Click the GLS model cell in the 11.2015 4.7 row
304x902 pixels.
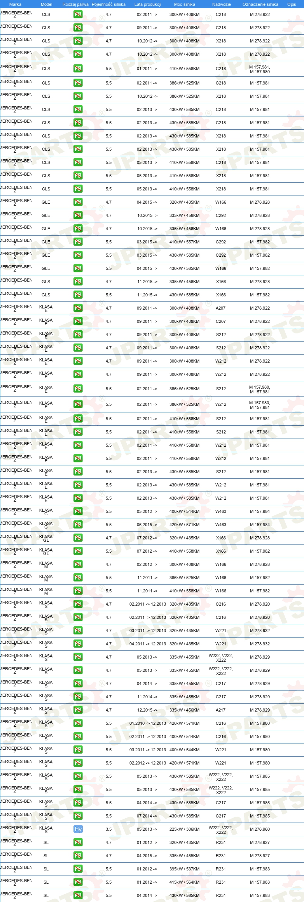click(x=46, y=282)
